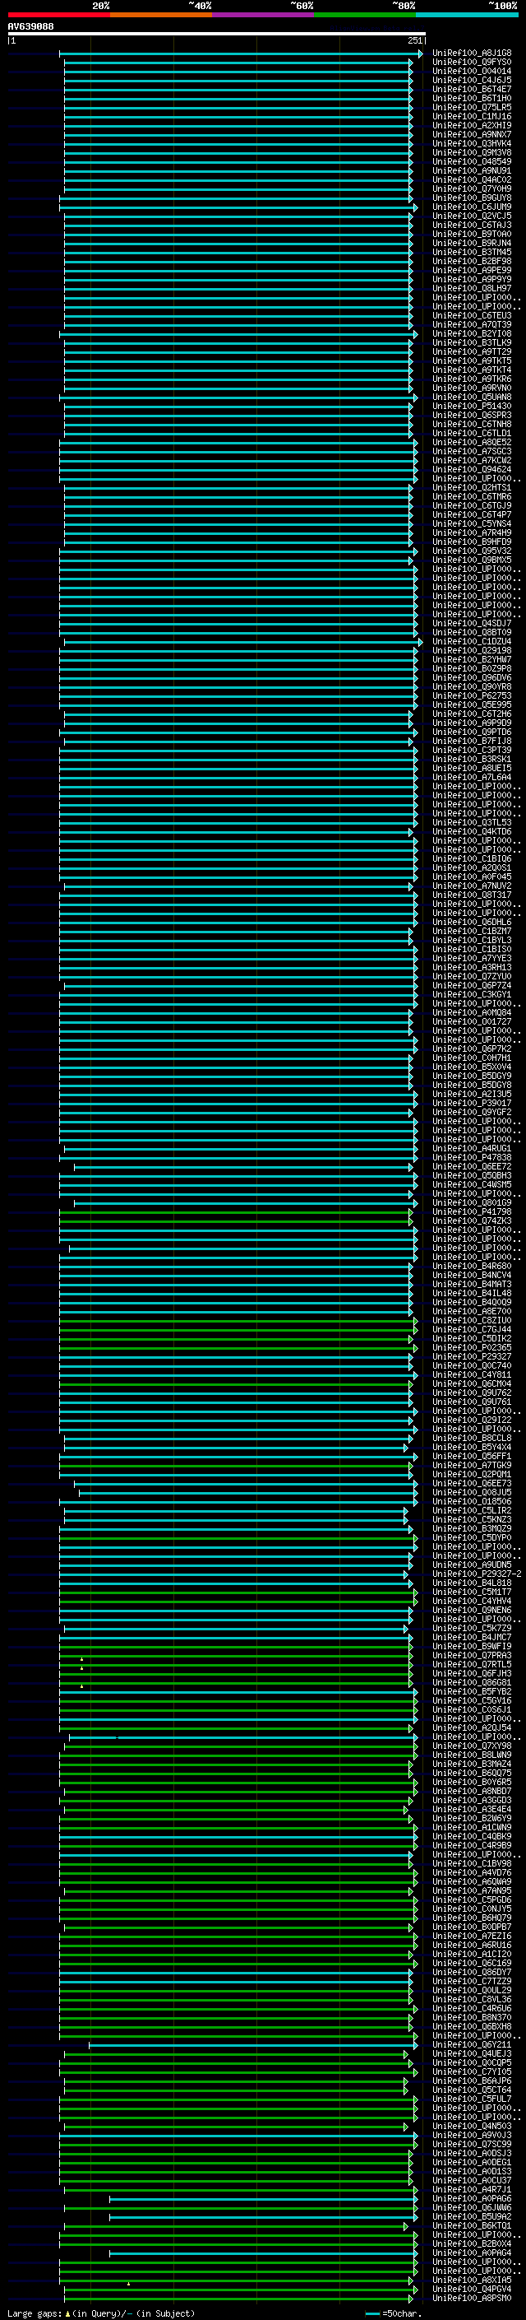526x2320 pixels.
Task: Click hit label UniRef100_C4WSM5
Action: [x=472, y=1184]
